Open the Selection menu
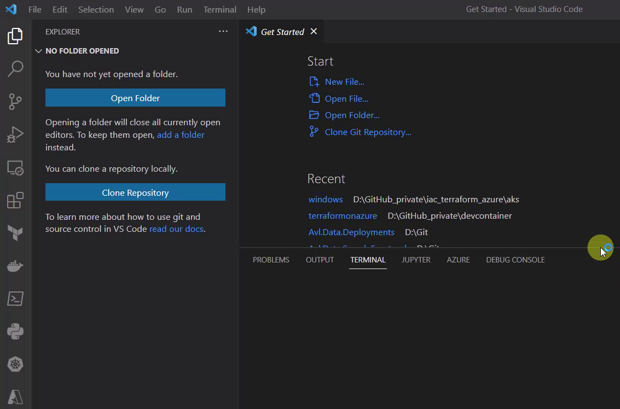 pos(96,9)
